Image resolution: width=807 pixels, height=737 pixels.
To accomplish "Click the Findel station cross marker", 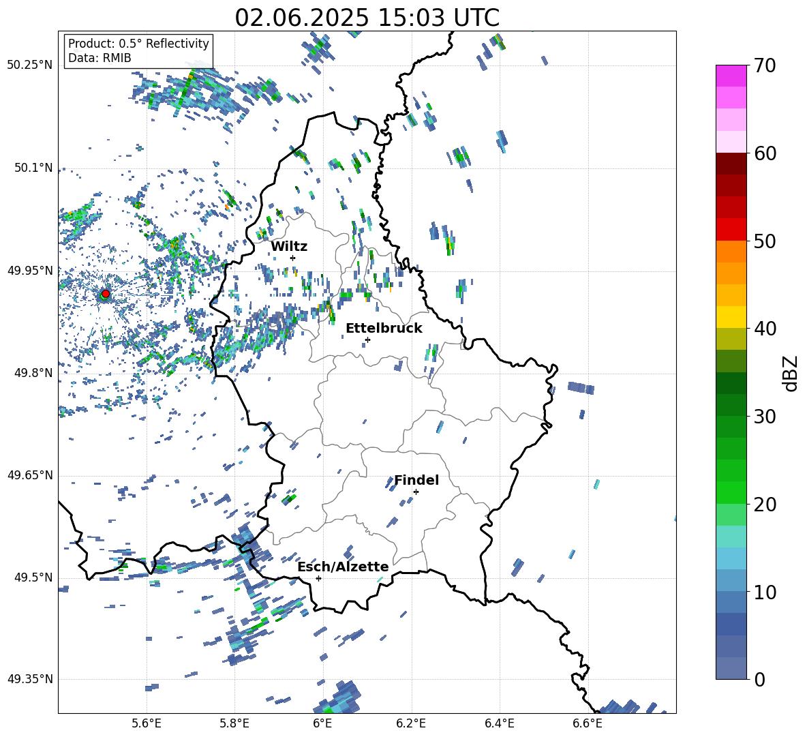I will pos(416,492).
